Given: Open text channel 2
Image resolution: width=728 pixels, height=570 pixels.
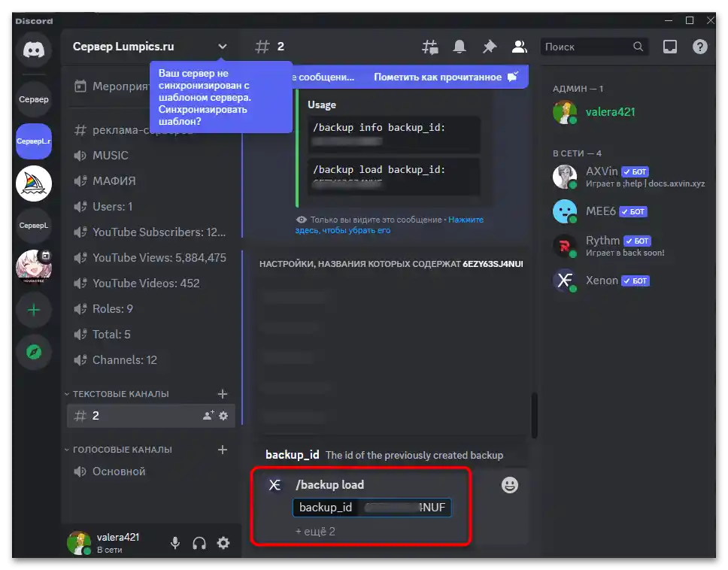Looking at the screenshot, I should coord(151,415).
